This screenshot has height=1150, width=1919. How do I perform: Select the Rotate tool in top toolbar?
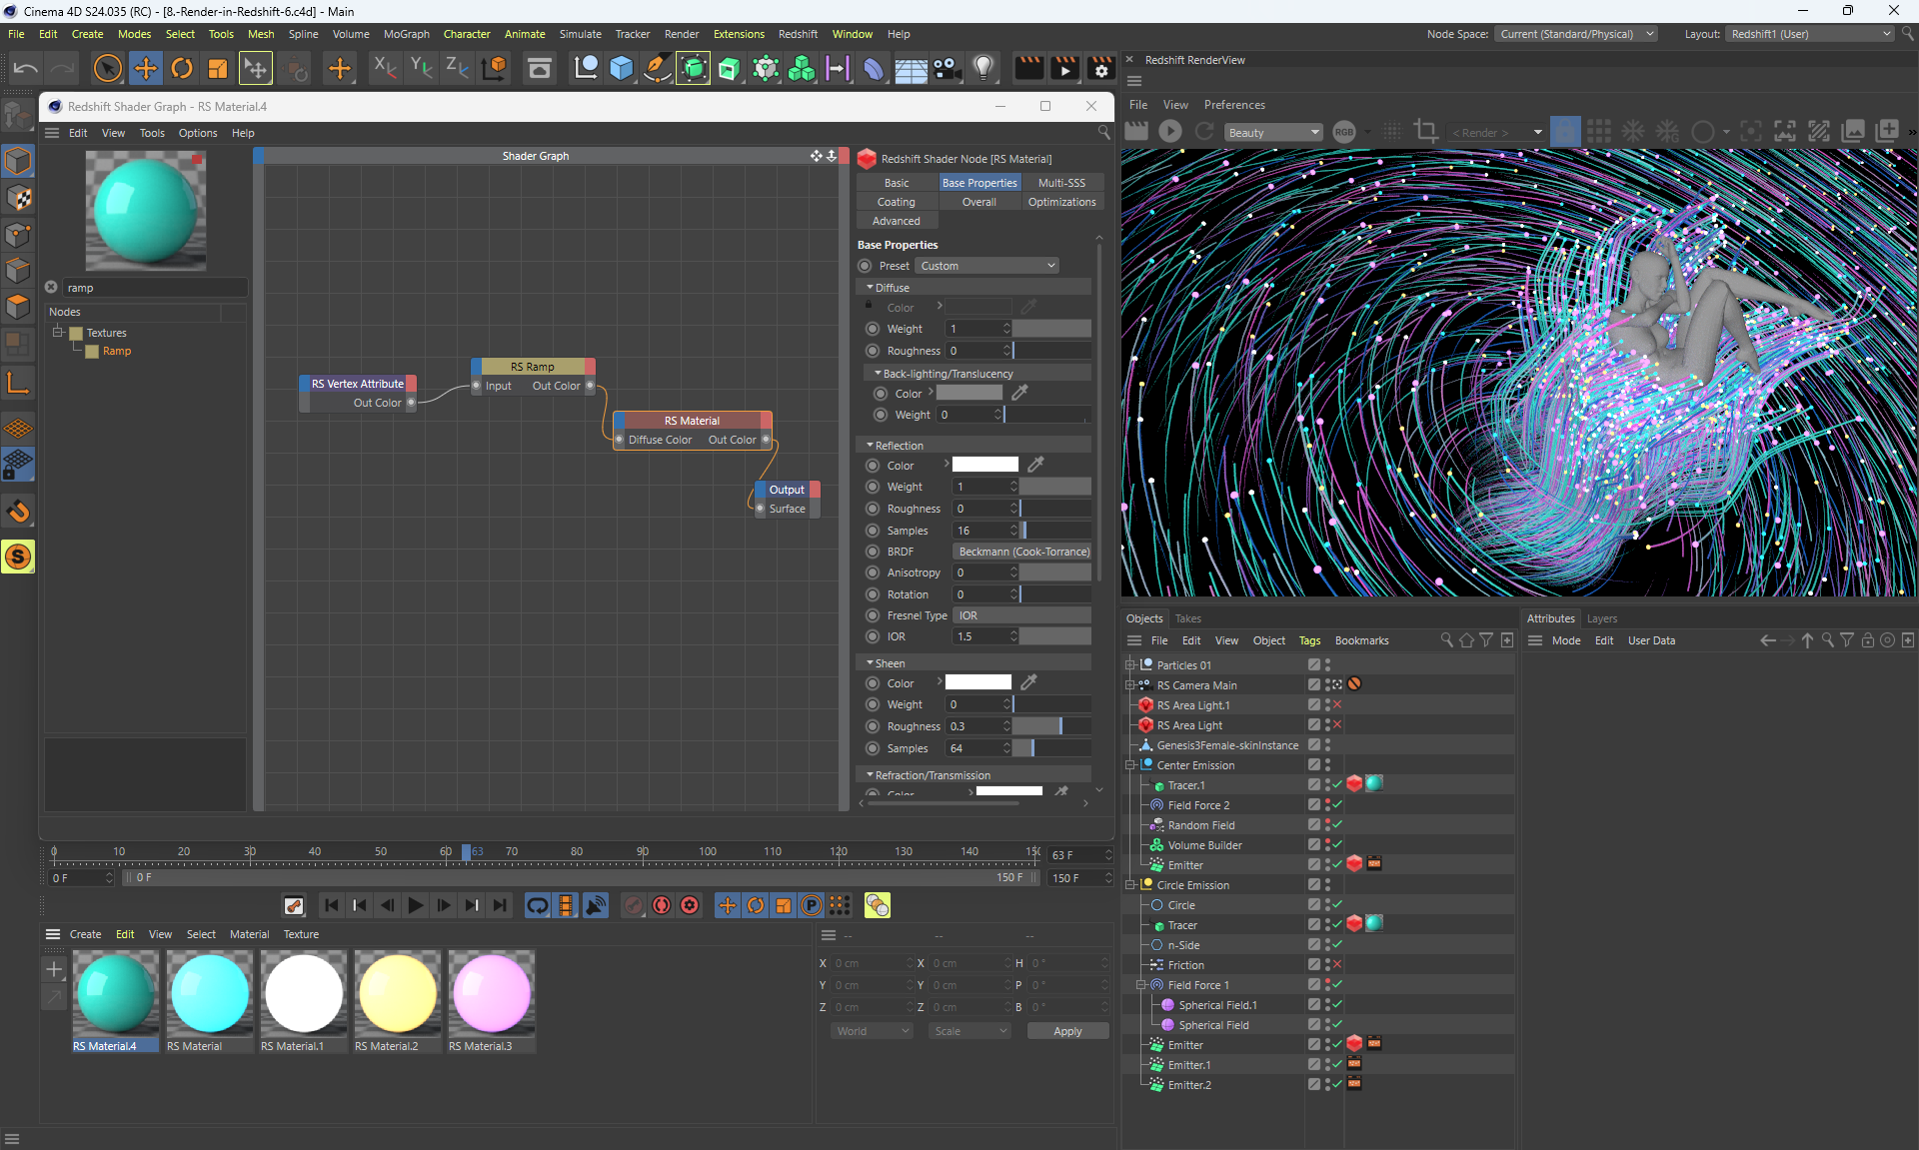tap(182, 69)
